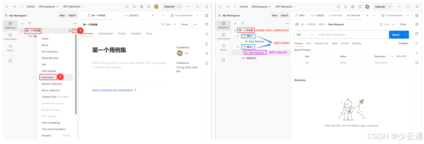The width and height of the screenshot is (424, 144).
Task: Open History sidebar in right window
Action: point(223,47)
